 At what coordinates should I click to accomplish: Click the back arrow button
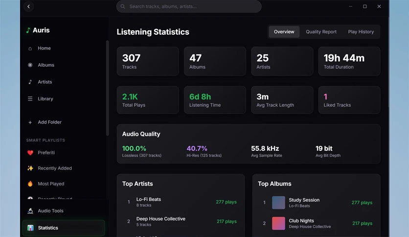click(x=29, y=6)
